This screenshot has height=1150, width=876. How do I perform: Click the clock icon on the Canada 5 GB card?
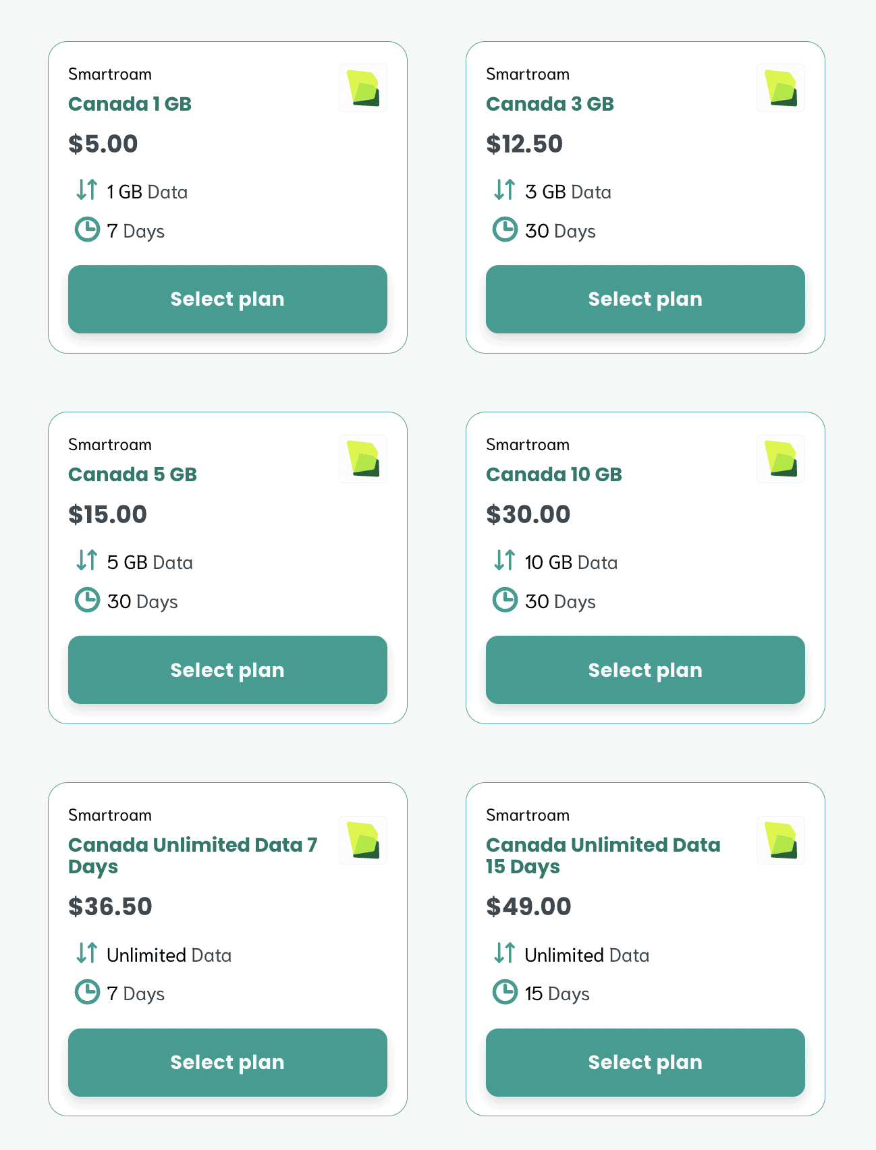86,600
